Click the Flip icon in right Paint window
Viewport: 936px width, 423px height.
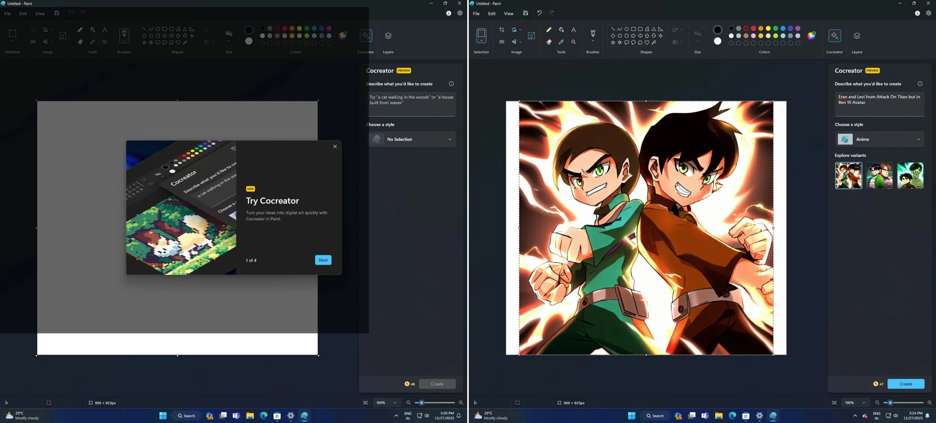(514, 42)
